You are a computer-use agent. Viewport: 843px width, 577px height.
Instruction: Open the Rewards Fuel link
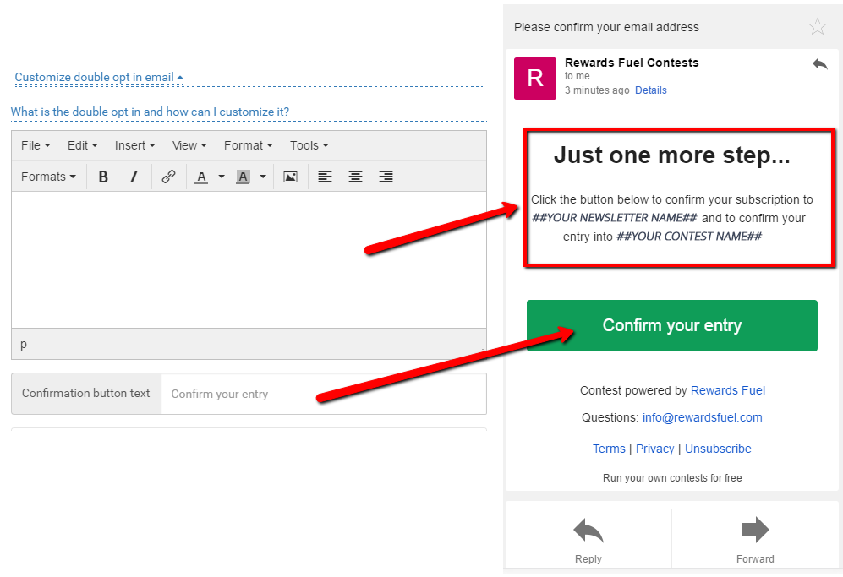click(727, 390)
